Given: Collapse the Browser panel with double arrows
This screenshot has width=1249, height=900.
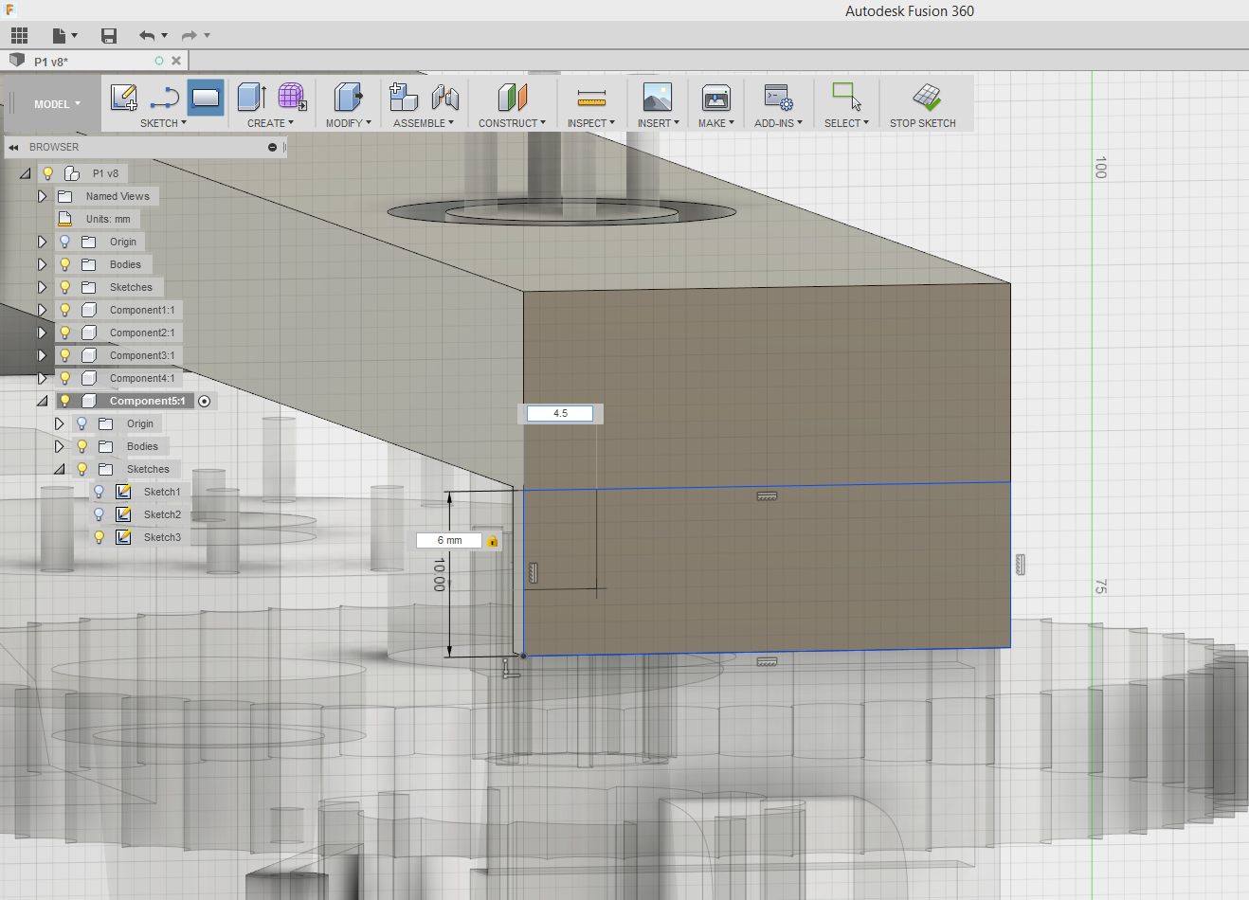Looking at the screenshot, I should [x=14, y=148].
